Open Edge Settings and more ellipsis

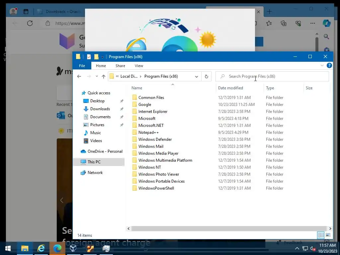click(x=312, y=23)
